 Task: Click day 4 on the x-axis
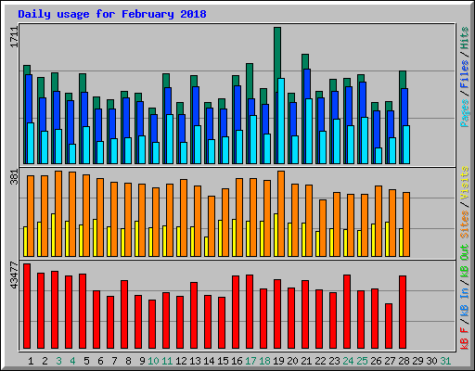coord(72,361)
